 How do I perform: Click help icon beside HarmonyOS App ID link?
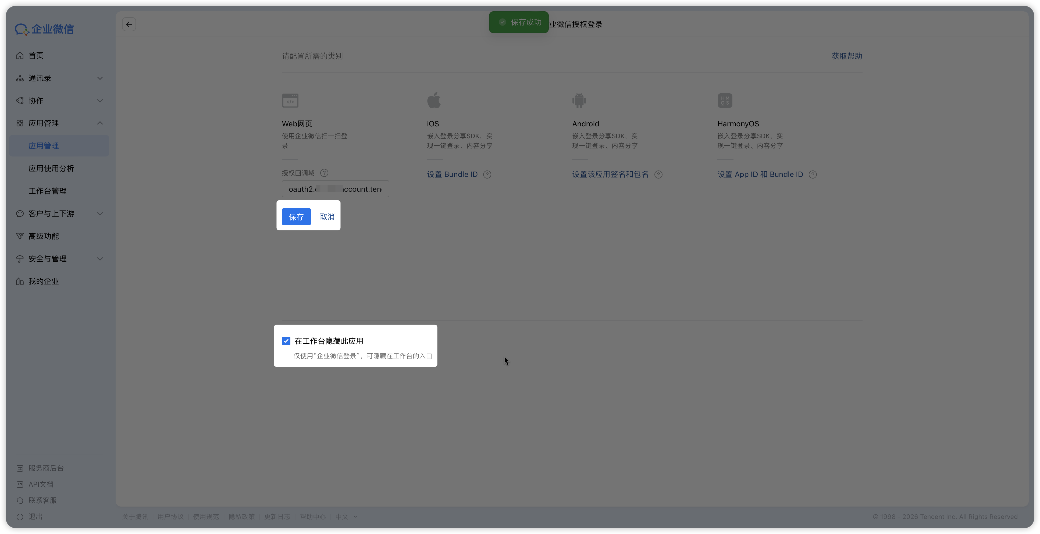[x=813, y=174]
